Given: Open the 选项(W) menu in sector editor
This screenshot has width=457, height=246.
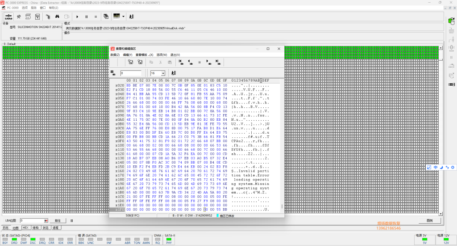Looking at the screenshot, I should click(162, 55).
